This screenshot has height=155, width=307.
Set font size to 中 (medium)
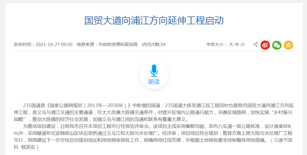coord(237,45)
